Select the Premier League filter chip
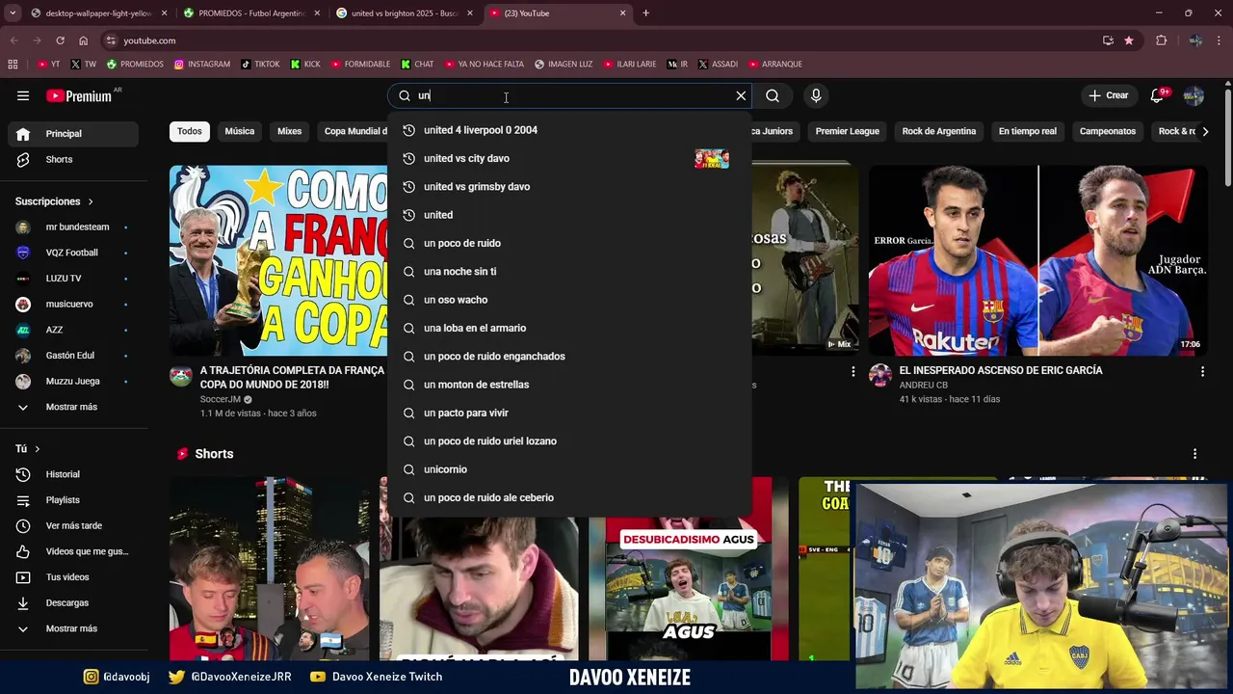 [848, 131]
